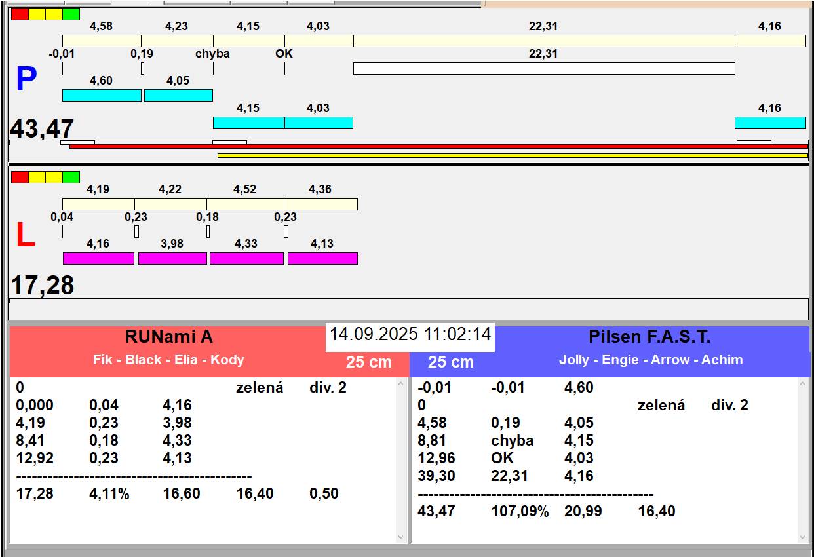The height and width of the screenshot is (557, 814).
Task: Select the white 22,31 timing bar
Action: tap(543, 68)
